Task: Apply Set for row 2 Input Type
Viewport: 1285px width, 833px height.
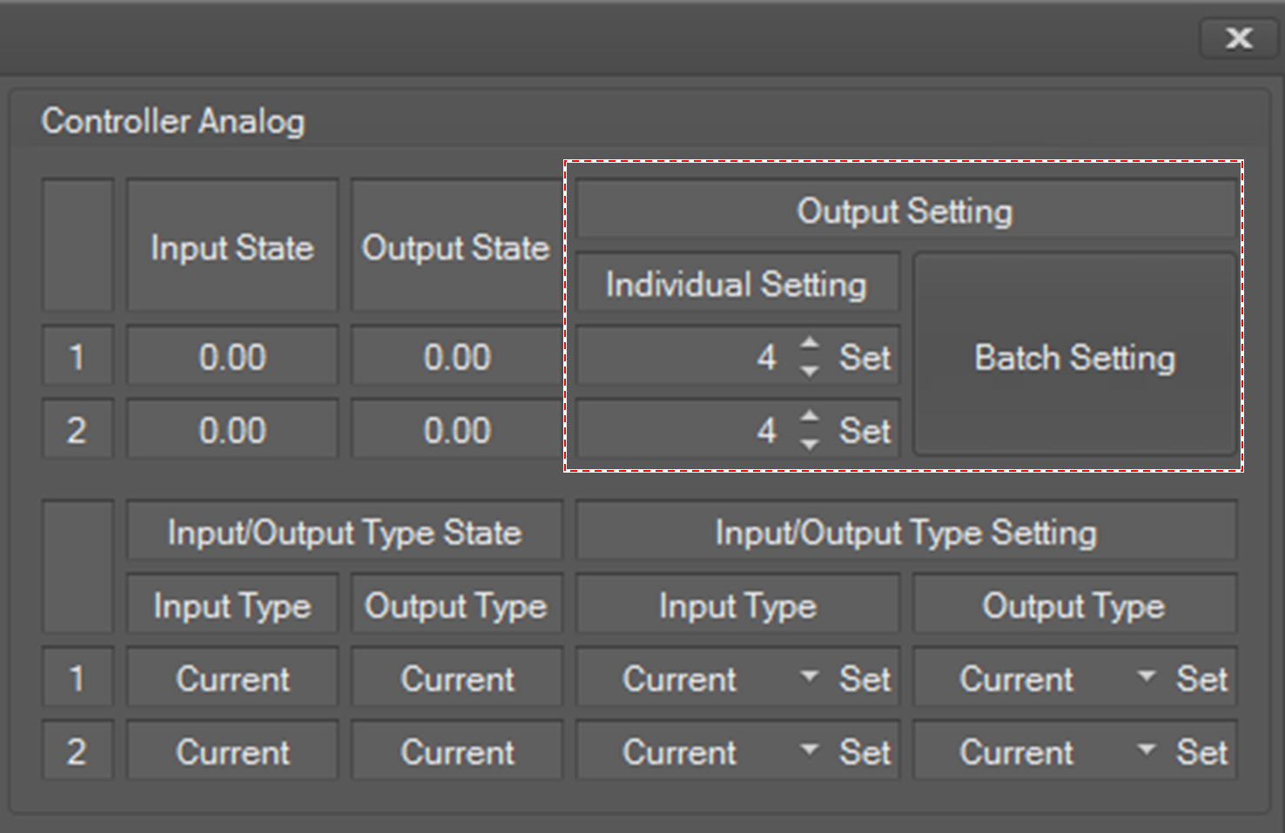Action: pos(865,752)
